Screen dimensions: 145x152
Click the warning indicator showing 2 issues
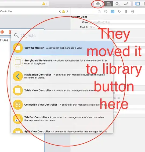click(x=45, y=4)
